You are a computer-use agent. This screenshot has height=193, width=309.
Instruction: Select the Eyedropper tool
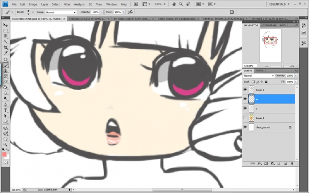point(5,53)
